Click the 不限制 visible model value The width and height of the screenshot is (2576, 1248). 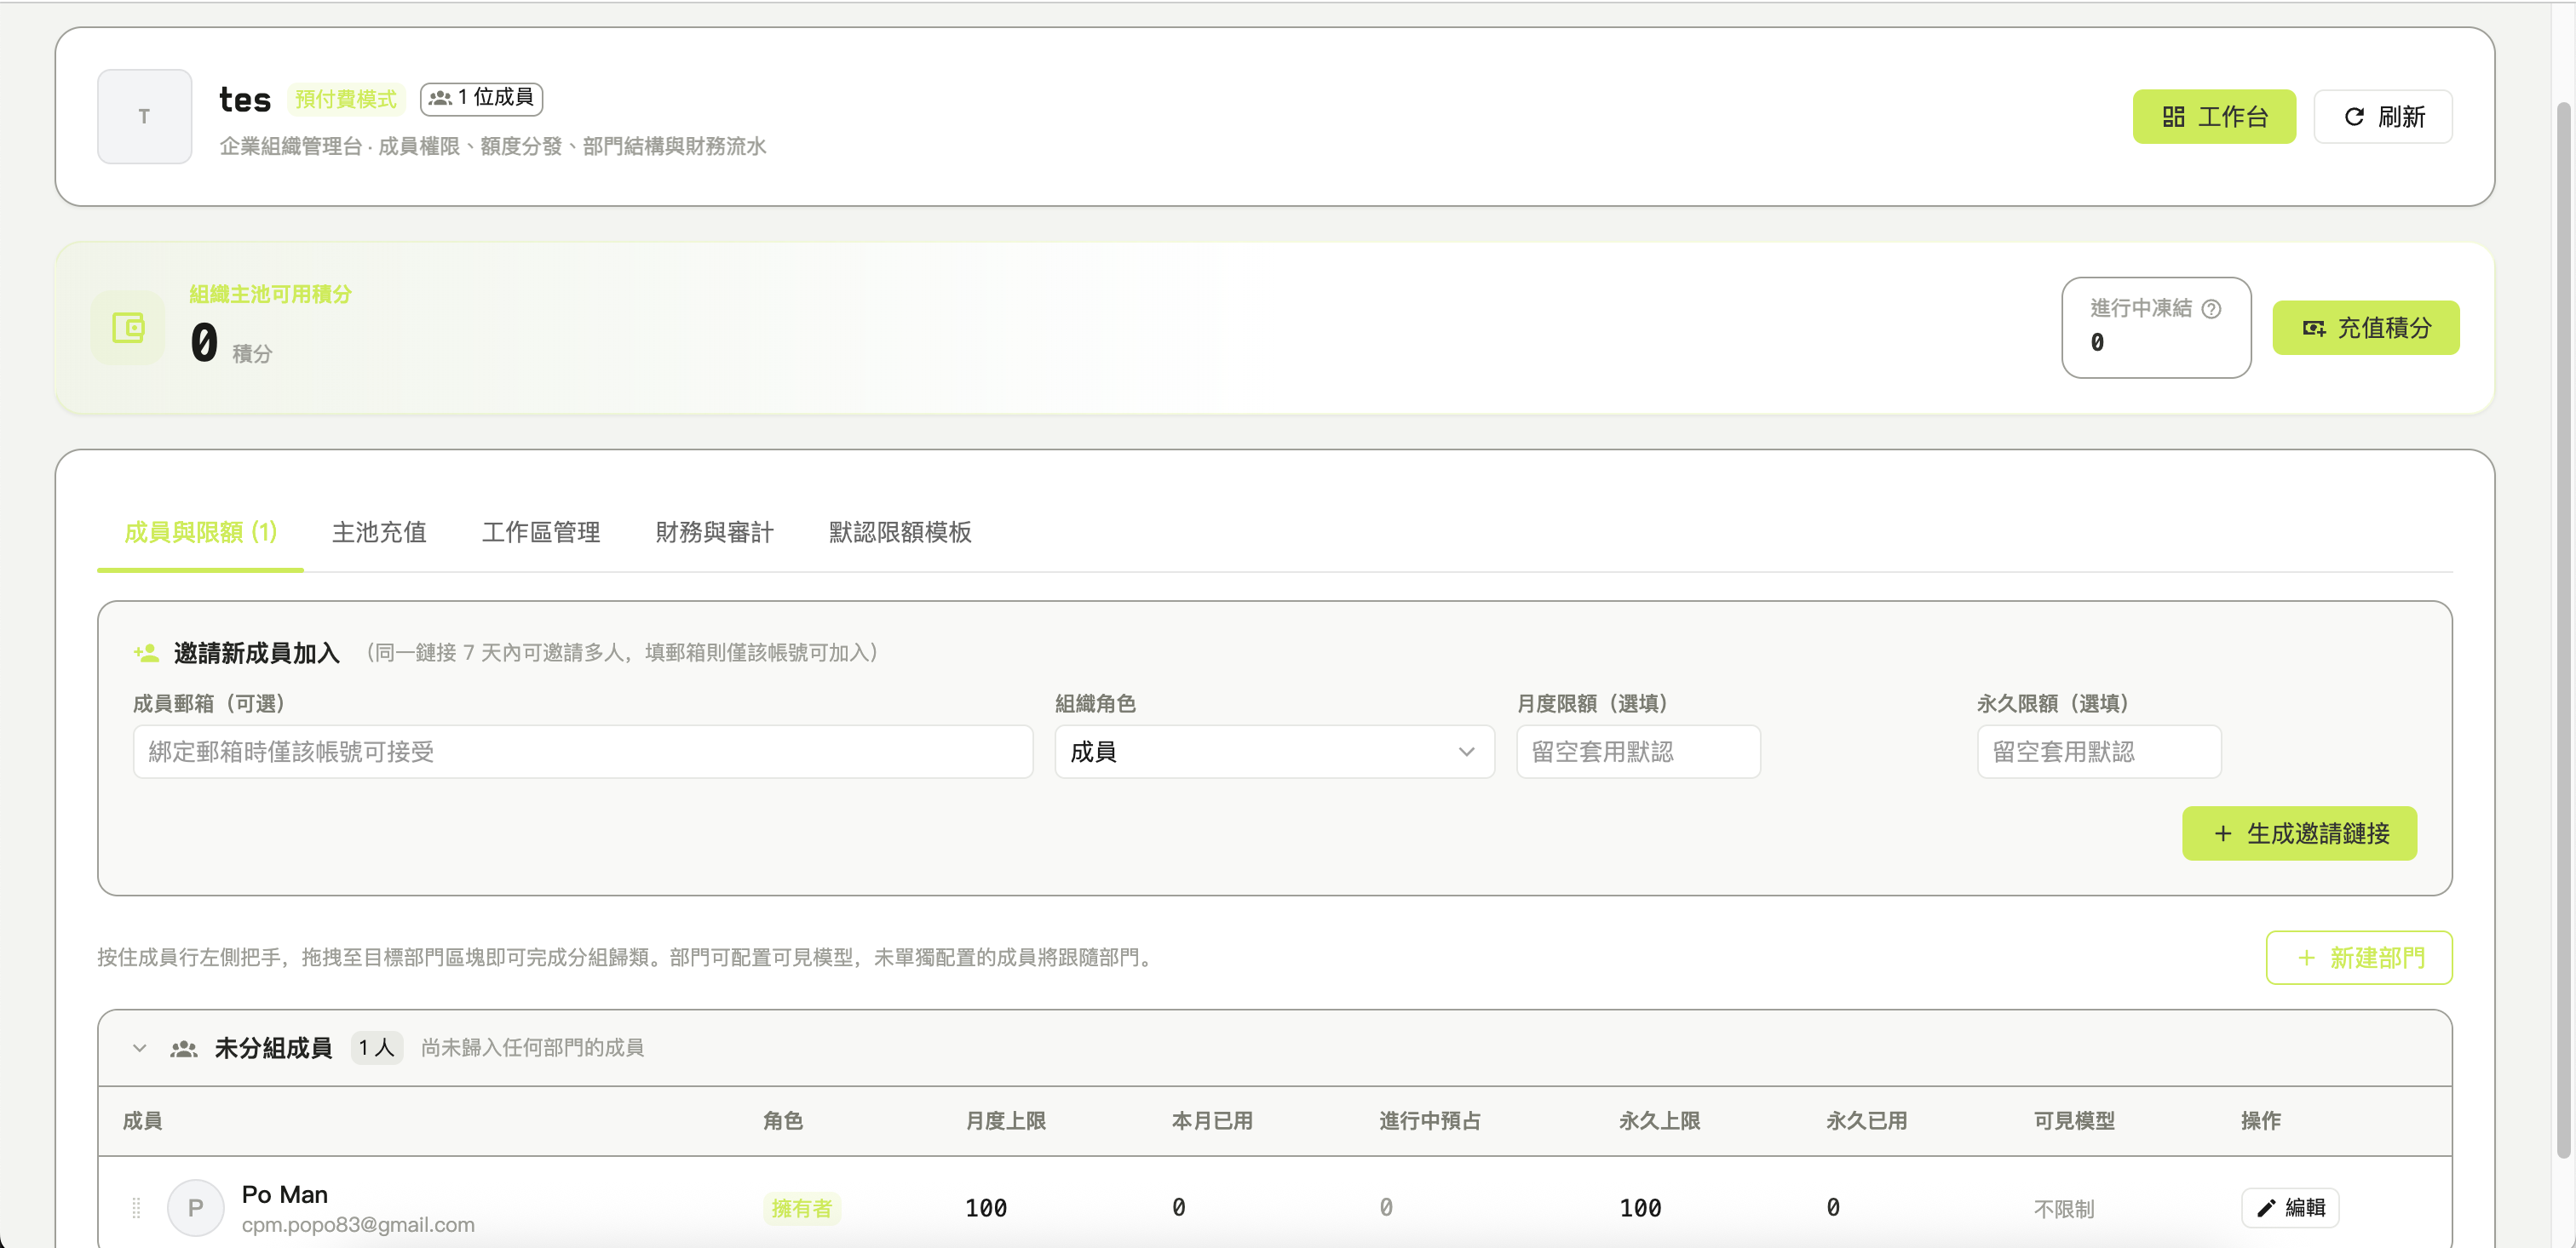[x=2064, y=1209]
